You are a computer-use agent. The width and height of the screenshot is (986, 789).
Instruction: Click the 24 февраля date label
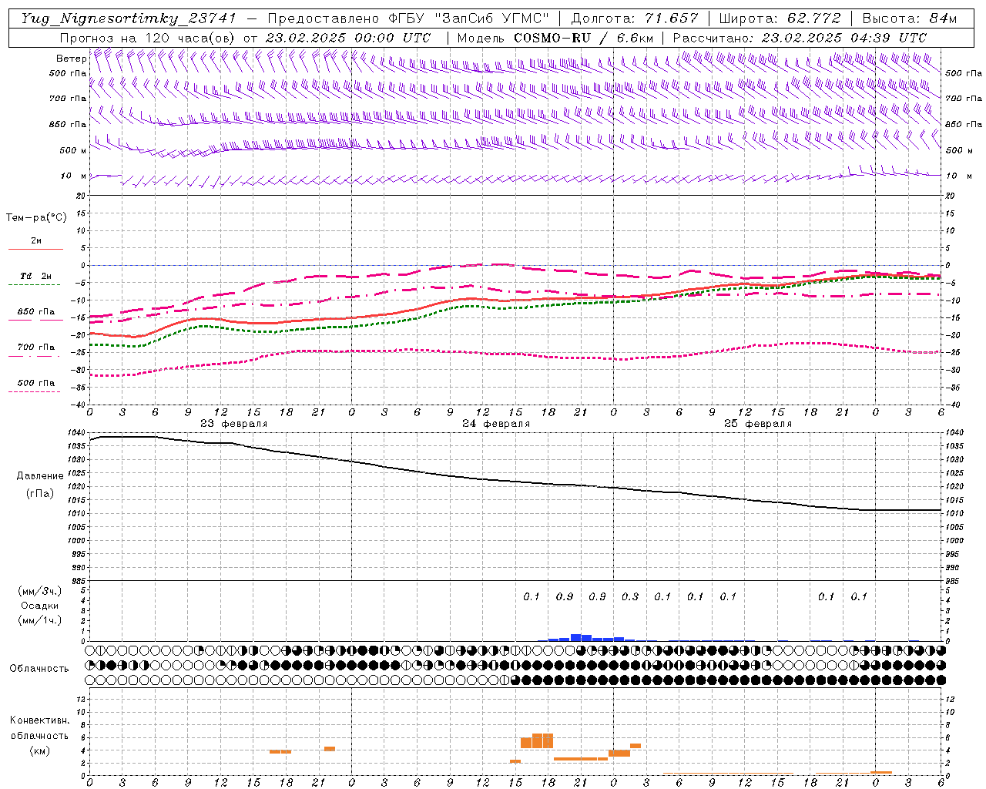click(x=496, y=424)
